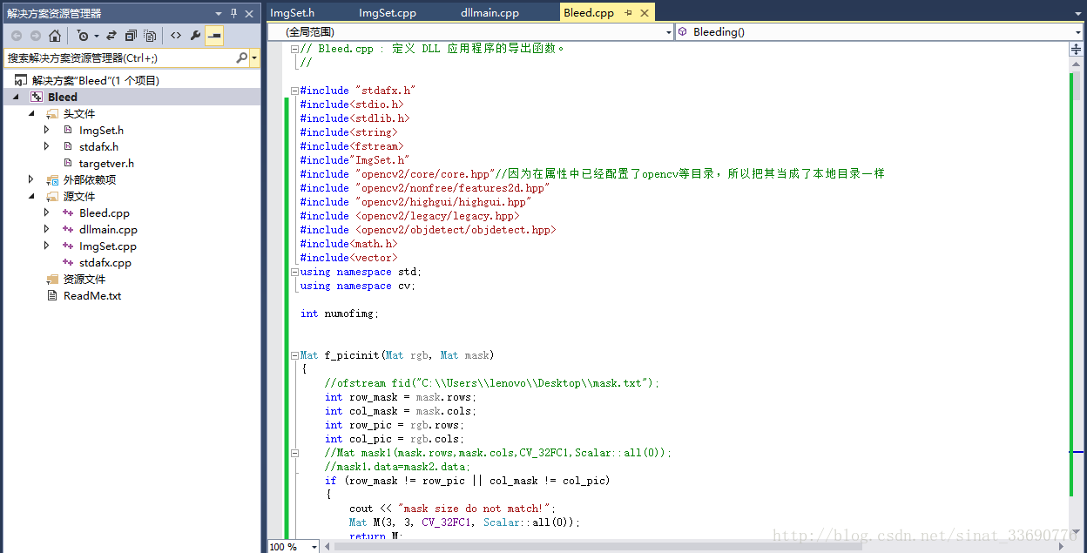Select Bleed.cpp in Solution Explorer
1087x553 pixels.
pyautogui.click(x=105, y=212)
